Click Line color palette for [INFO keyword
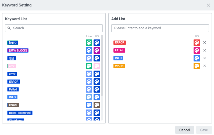214x135 pixels. point(89,43)
